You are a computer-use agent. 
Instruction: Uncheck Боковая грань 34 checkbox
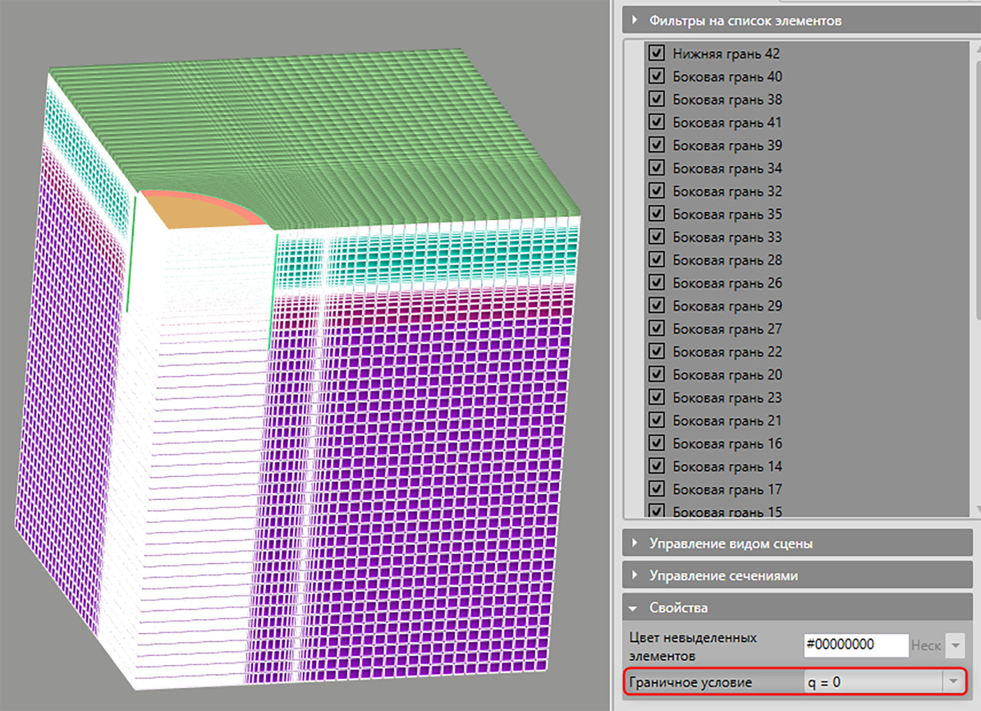click(x=656, y=167)
